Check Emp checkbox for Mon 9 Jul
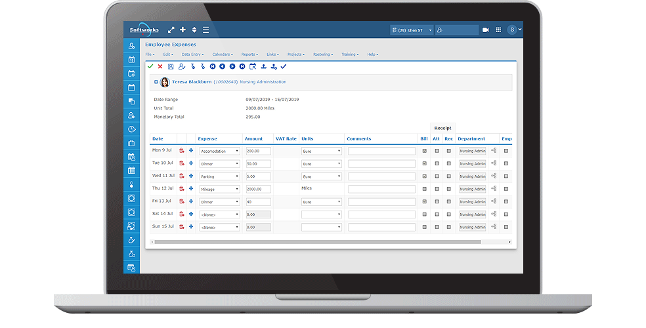Image resolution: width=646 pixels, height=328 pixels. pyautogui.click(x=506, y=151)
